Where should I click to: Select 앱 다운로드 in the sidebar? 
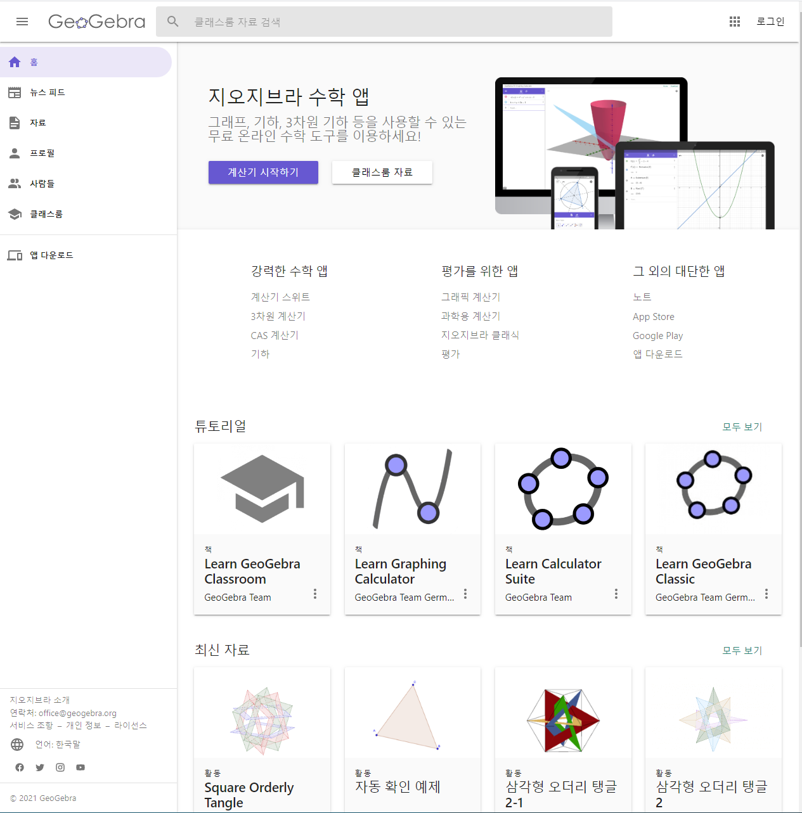(x=86, y=255)
